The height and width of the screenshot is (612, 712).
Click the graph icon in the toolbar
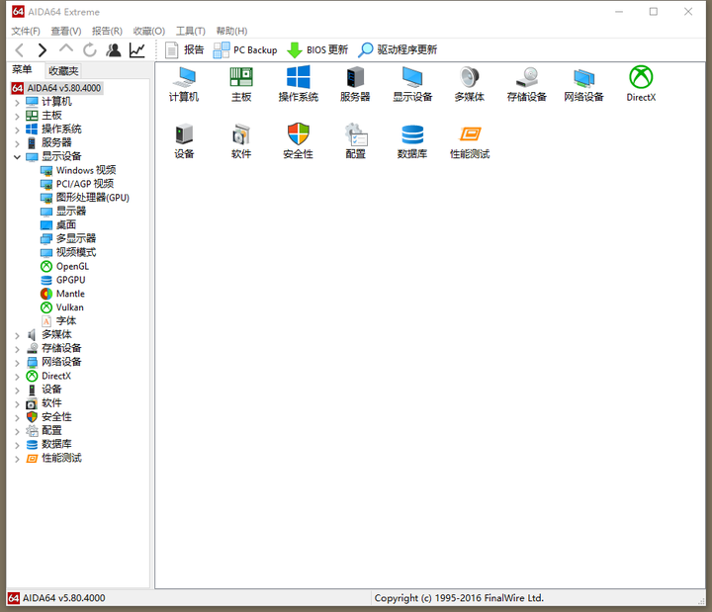[x=136, y=49]
